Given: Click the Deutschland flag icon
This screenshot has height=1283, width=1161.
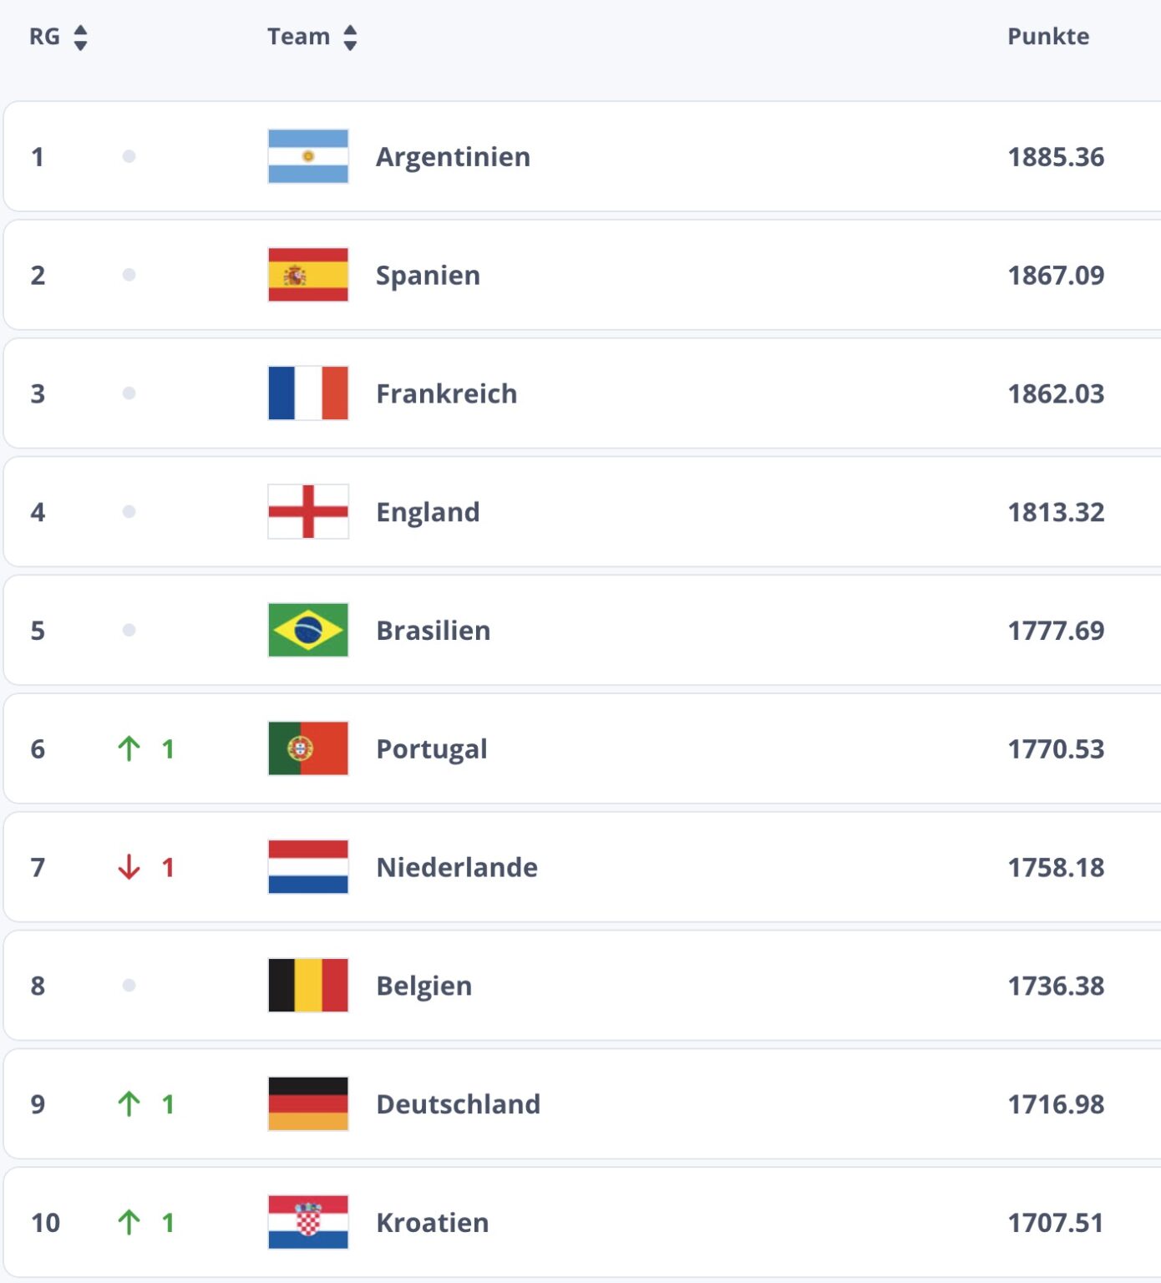Looking at the screenshot, I should click(307, 1103).
